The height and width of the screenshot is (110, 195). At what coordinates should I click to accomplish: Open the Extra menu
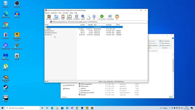[x=60, y=13]
